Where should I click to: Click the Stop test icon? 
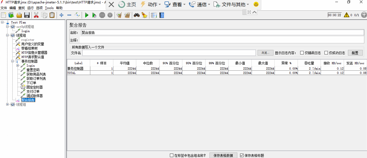pyautogui.click(x=102, y=15)
